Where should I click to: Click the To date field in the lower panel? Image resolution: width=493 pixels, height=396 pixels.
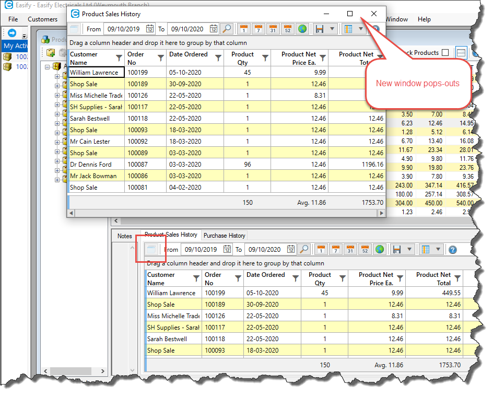pos(265,250)
